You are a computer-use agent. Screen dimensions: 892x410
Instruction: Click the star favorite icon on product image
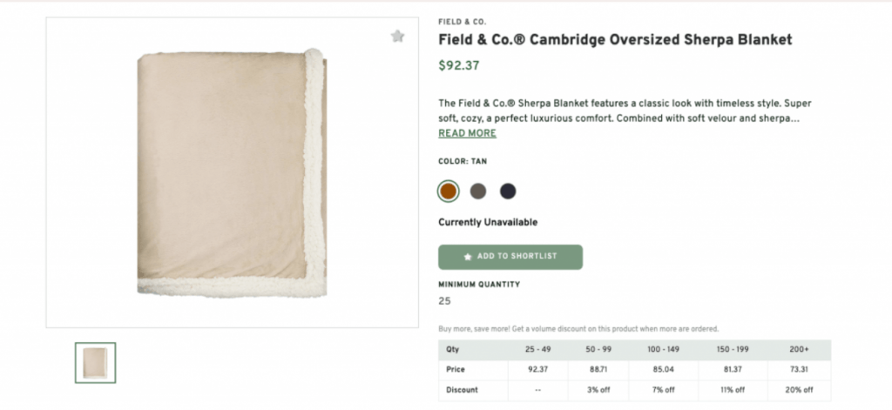point(397,37)
